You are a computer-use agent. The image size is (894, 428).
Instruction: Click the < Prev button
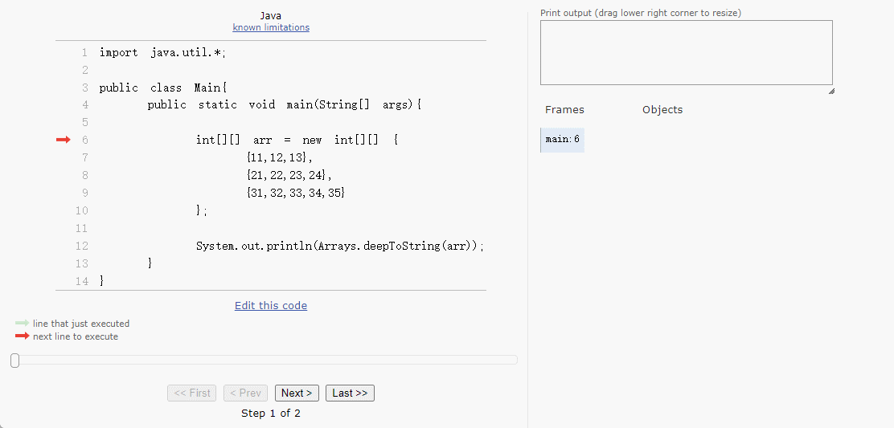(245, 393)
